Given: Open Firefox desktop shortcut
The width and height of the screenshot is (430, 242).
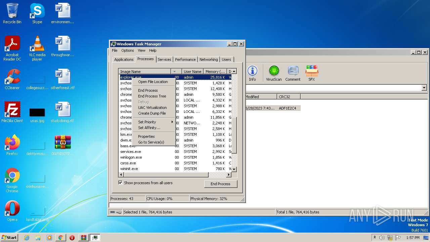Looking at the screenshot, I should [12, 145].
